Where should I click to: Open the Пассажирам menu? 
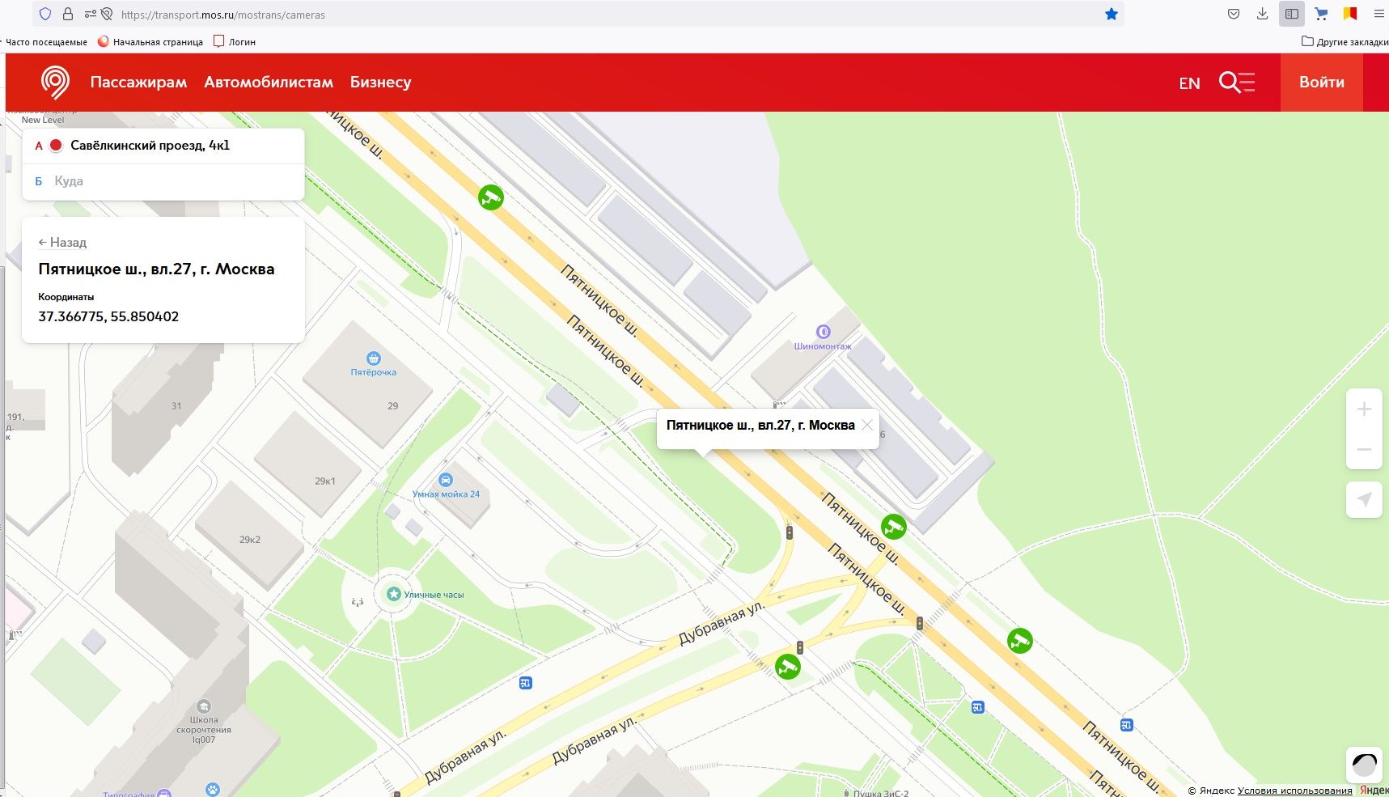tap(138, 83)
